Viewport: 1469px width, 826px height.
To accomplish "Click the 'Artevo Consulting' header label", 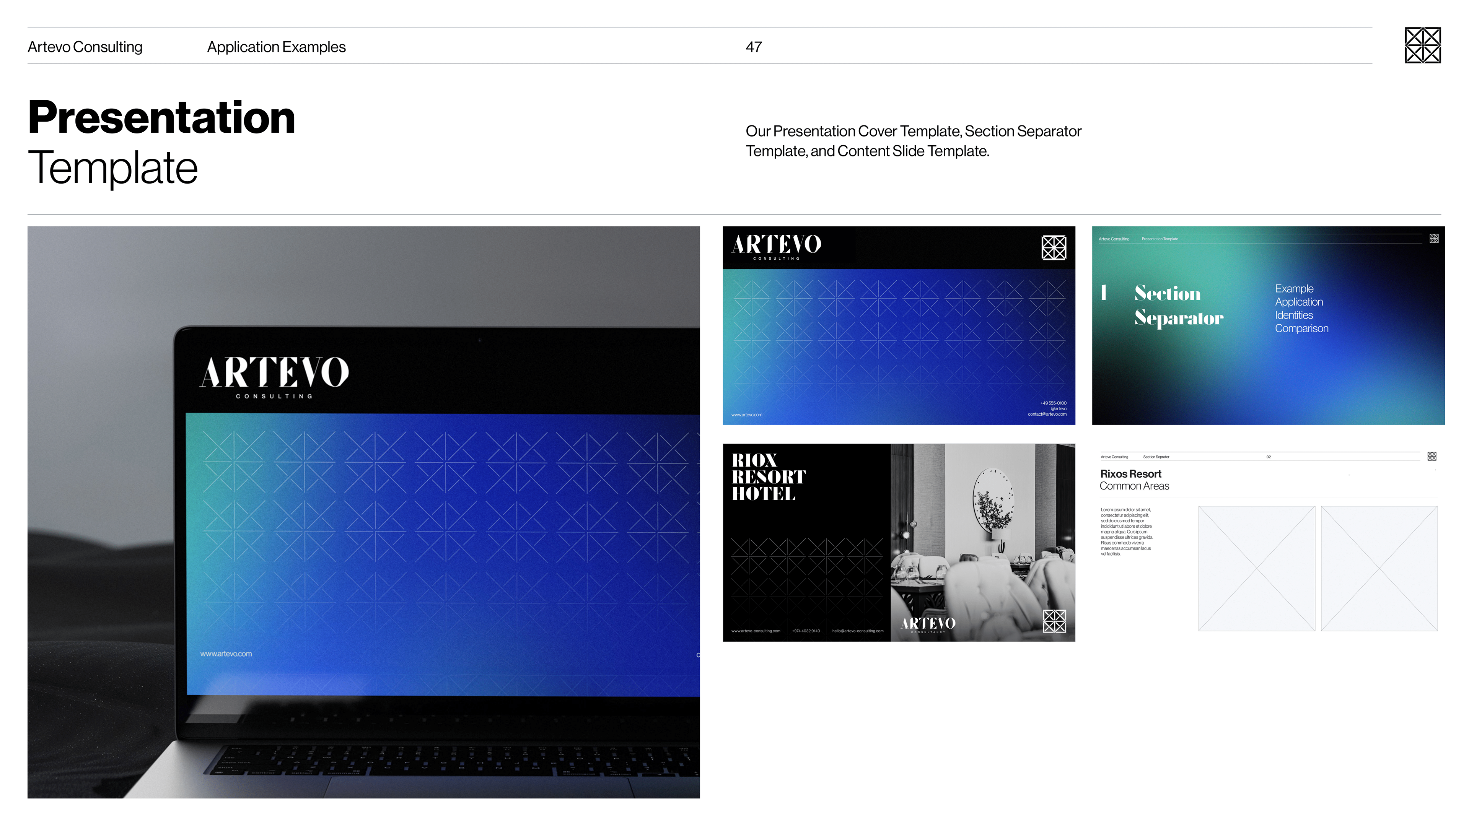I will [x=85, y=47].
